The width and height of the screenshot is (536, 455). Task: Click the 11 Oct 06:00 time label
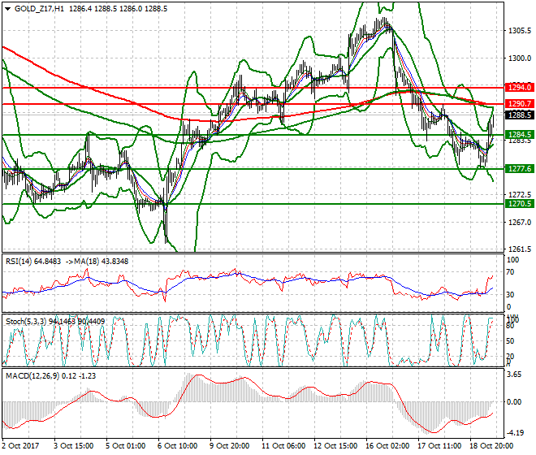[x=283, y=446]
